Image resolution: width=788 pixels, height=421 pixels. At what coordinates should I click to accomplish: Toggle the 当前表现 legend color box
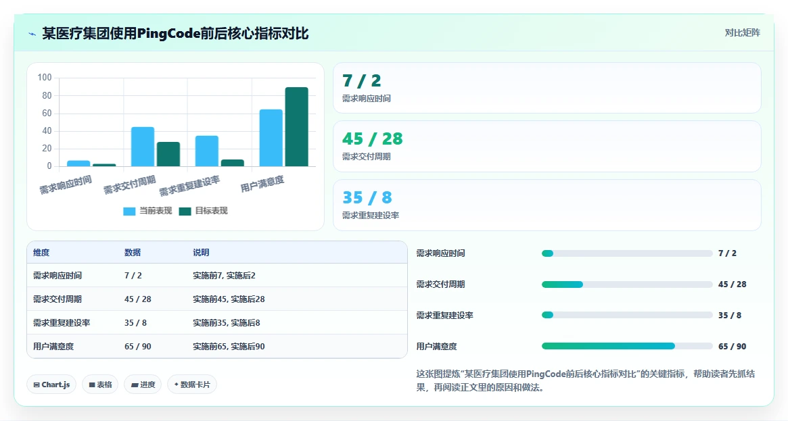coord(129,212)
